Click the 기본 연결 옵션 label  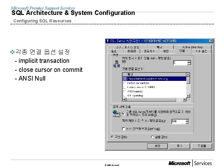tap(133, 69)
